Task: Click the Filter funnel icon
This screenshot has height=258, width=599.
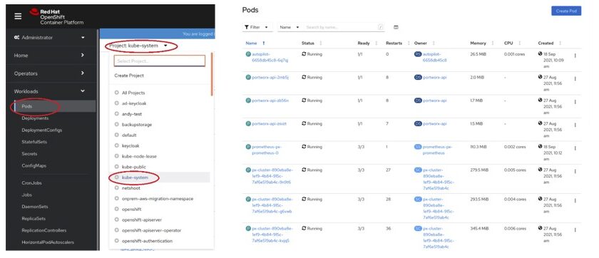Action: [247, 28]
